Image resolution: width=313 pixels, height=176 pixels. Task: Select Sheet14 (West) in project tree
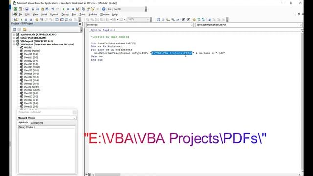click(x=31, y=67)
